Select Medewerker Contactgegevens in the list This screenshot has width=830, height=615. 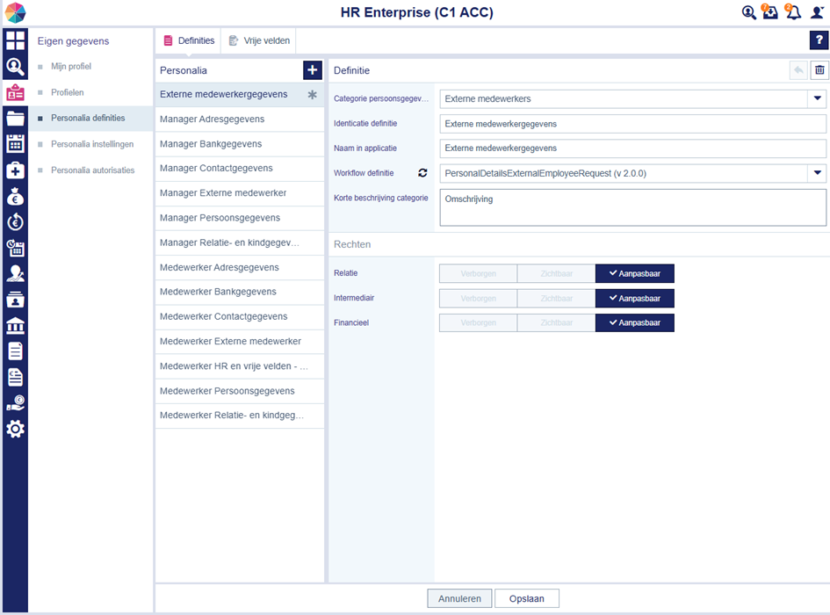pos(239,317)
